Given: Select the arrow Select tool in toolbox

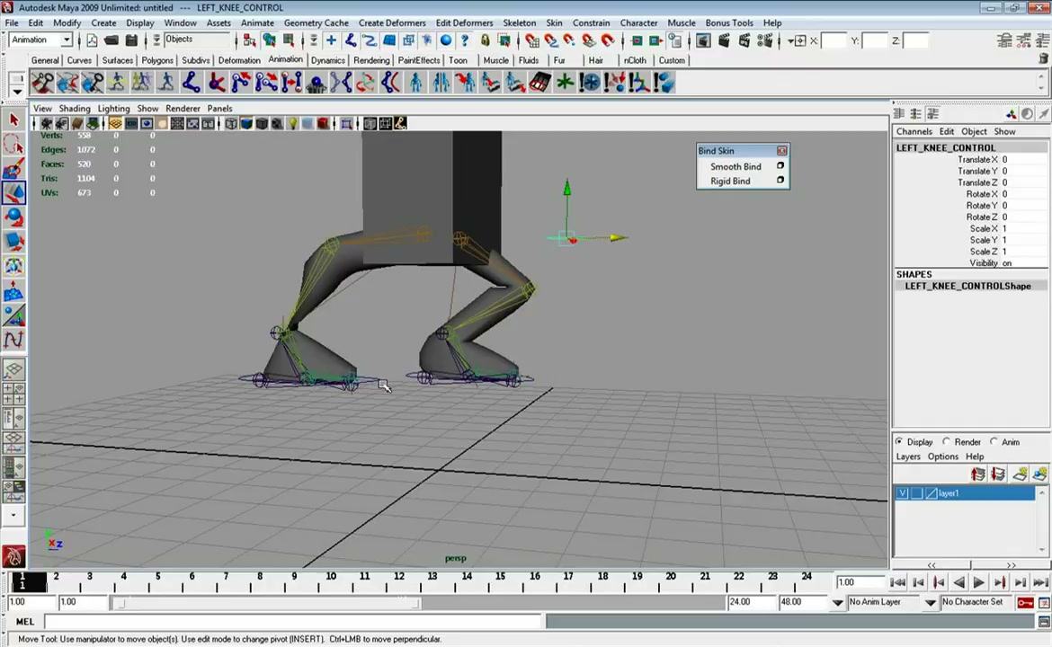Looking at the screenshot, I should point(13,120).
